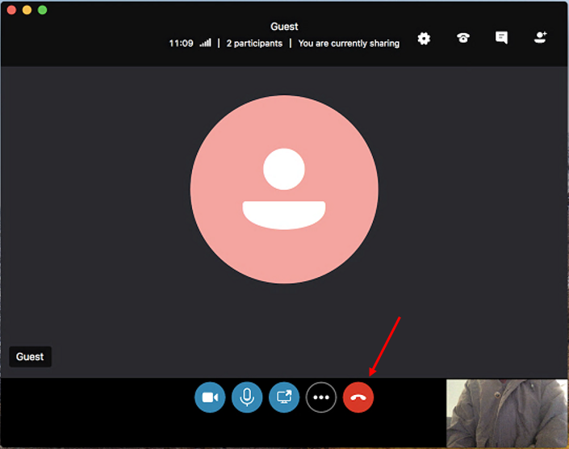Click the '2 participants' text

(x=254, y=44)
